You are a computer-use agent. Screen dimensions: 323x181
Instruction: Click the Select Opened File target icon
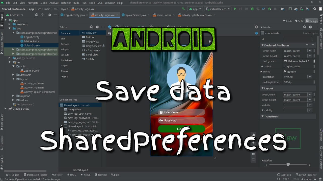[37, 15]
